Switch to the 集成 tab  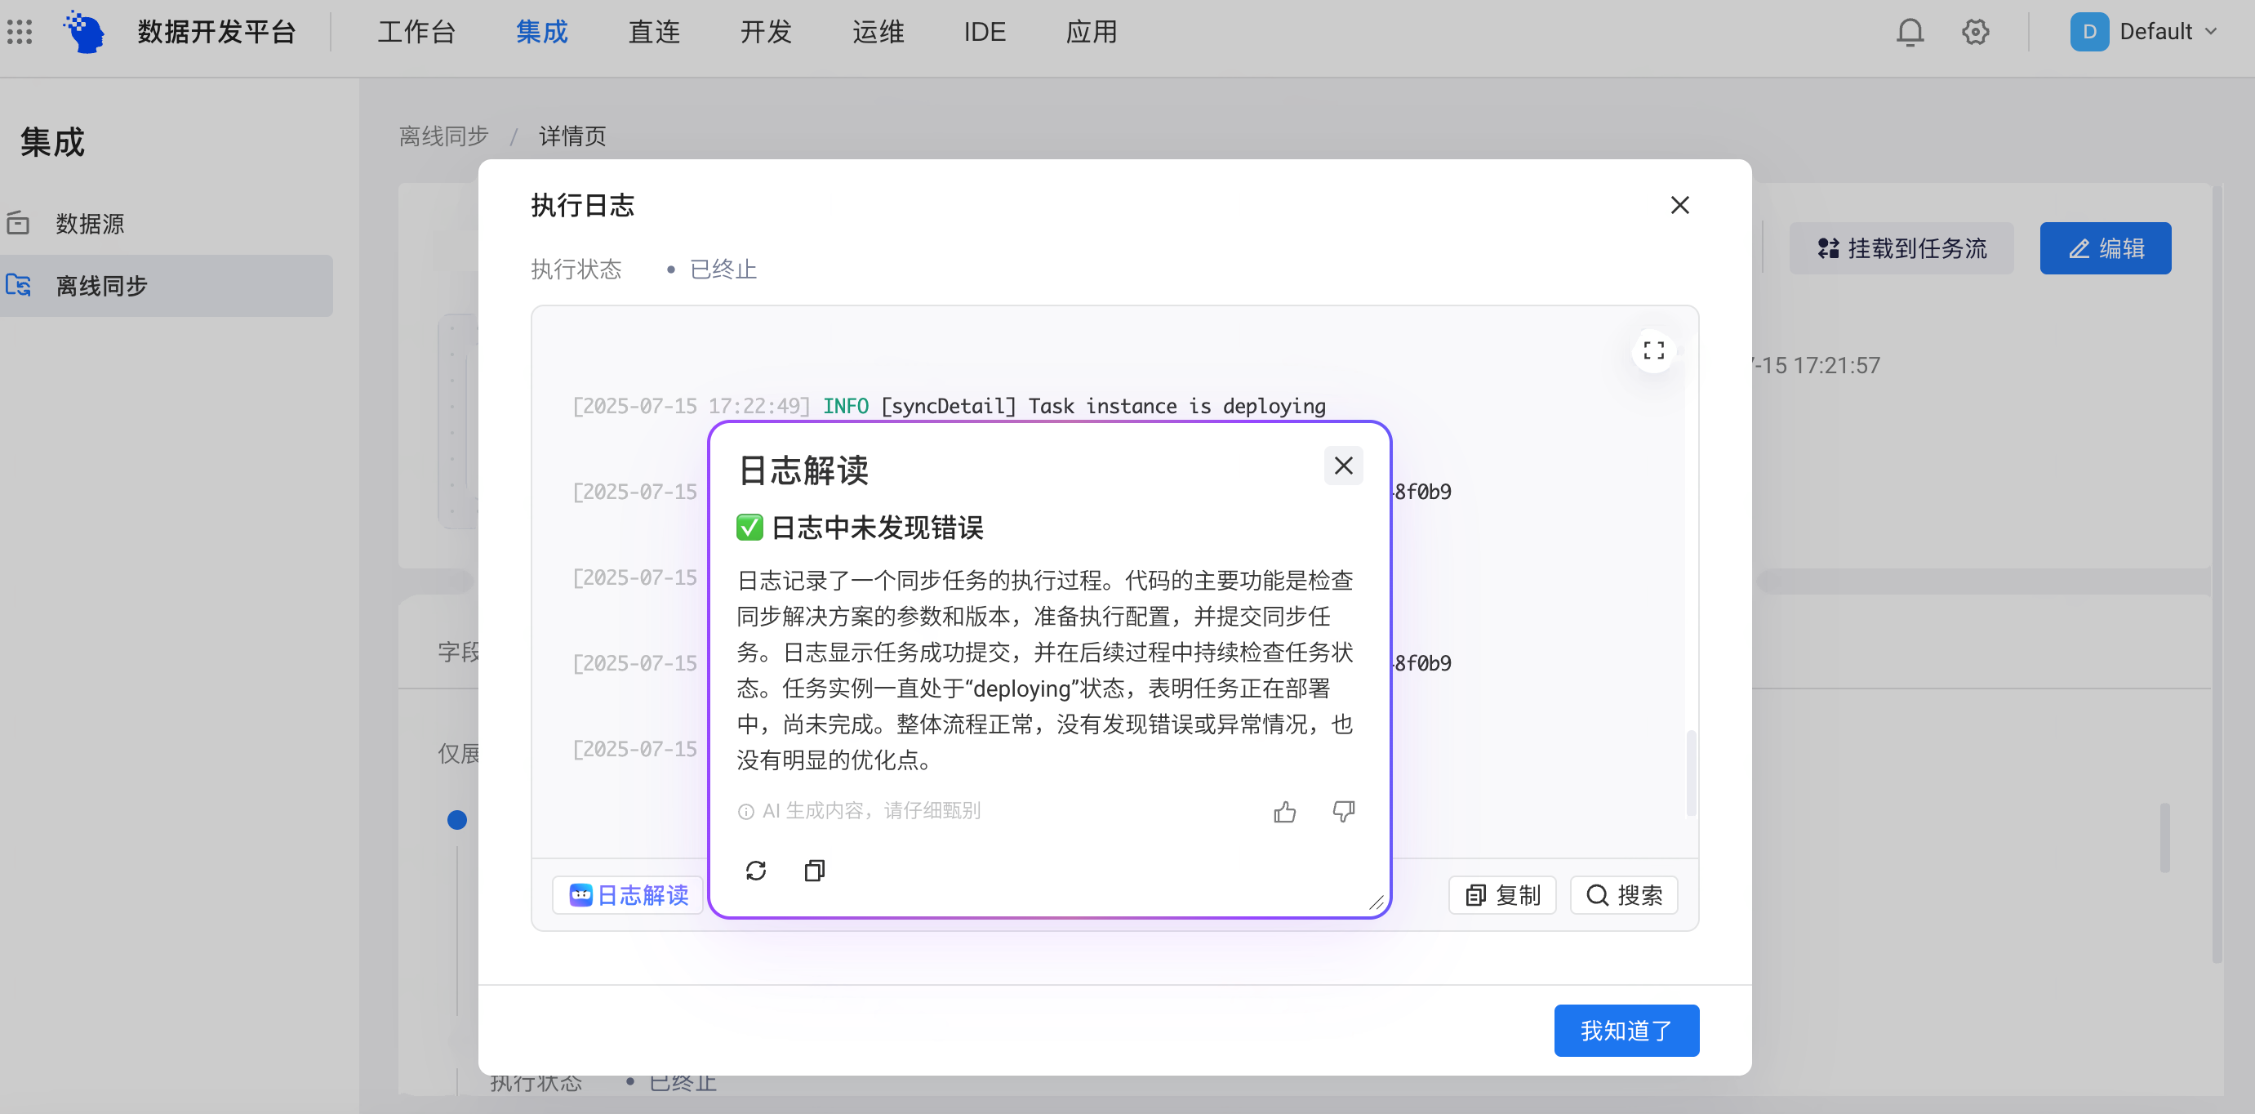542,33
